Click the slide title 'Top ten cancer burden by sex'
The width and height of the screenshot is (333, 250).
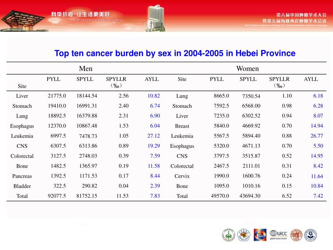point(175,53)
